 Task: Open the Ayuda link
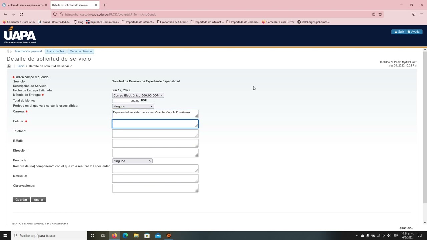tap(414, 32)
